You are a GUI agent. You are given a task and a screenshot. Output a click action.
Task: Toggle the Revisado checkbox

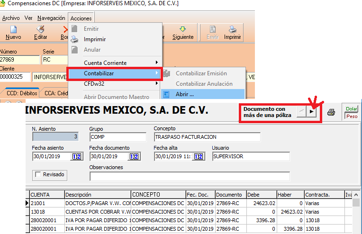(38, 174)
